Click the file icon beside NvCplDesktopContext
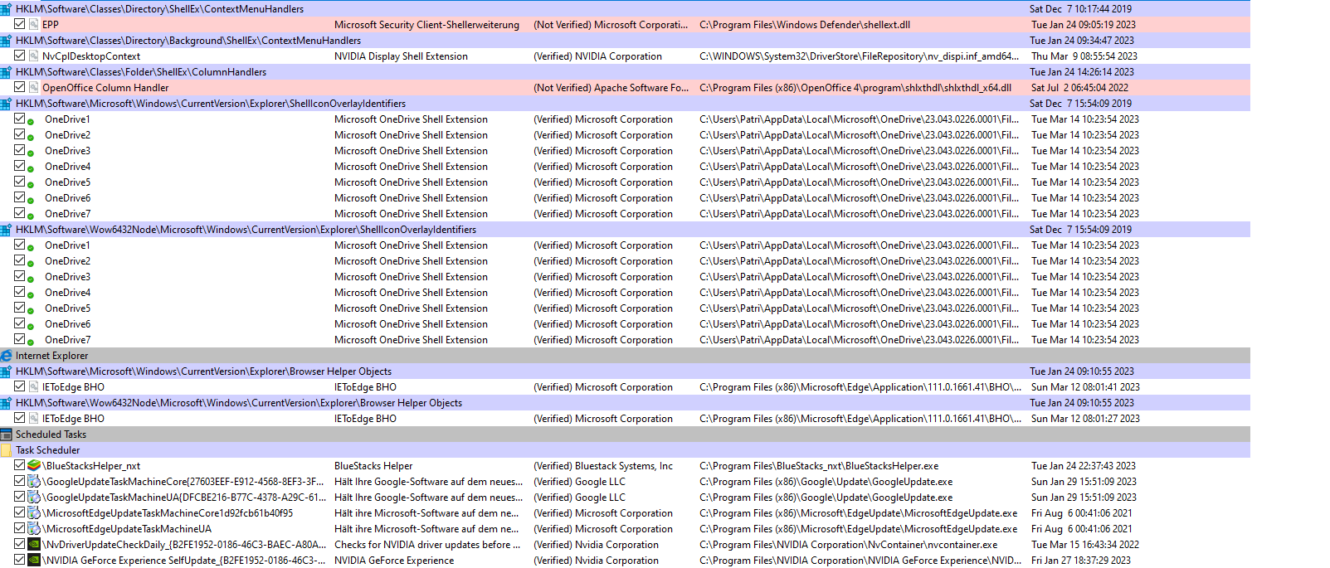Image resolution: width=1330 pixels, height=568 pixels. tap(34, 56)
